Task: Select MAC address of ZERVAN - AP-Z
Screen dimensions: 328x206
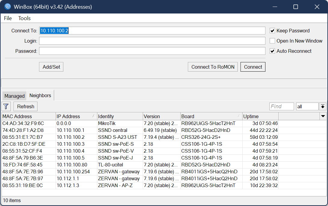Action: pos(23,185)
